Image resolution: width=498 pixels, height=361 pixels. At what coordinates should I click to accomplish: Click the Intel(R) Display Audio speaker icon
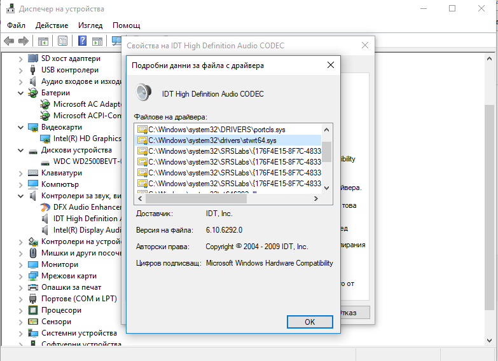[x=45, y=230]
